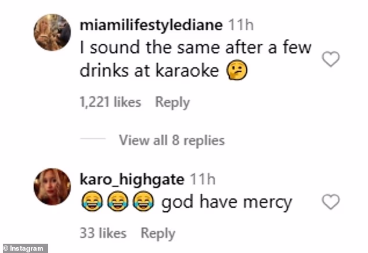The height and width of the screenshot is (253, 368).
Task: Reply to the 'god have mercy' comment
Action: (x=158, y=233)
